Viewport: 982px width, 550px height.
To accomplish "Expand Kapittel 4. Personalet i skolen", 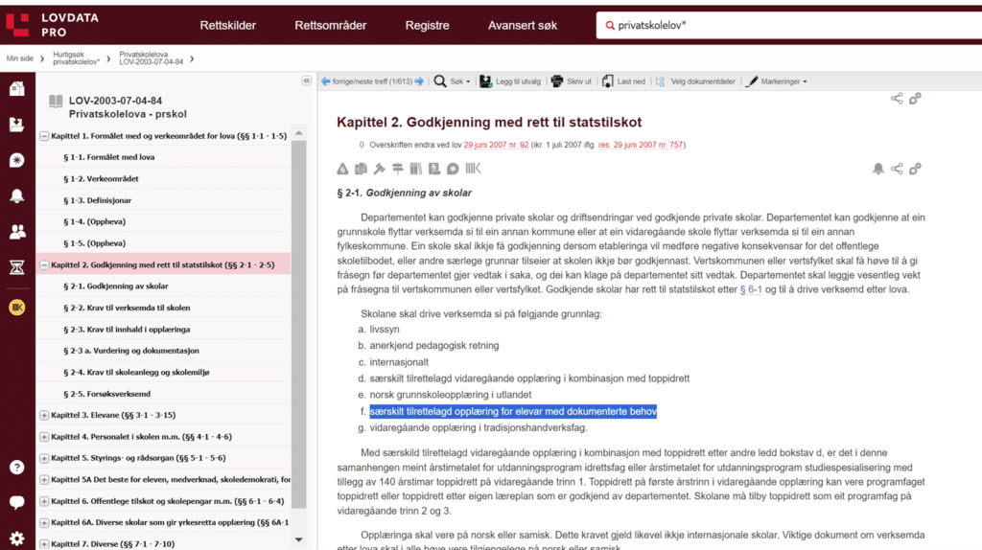I will [x=44, y=437].
